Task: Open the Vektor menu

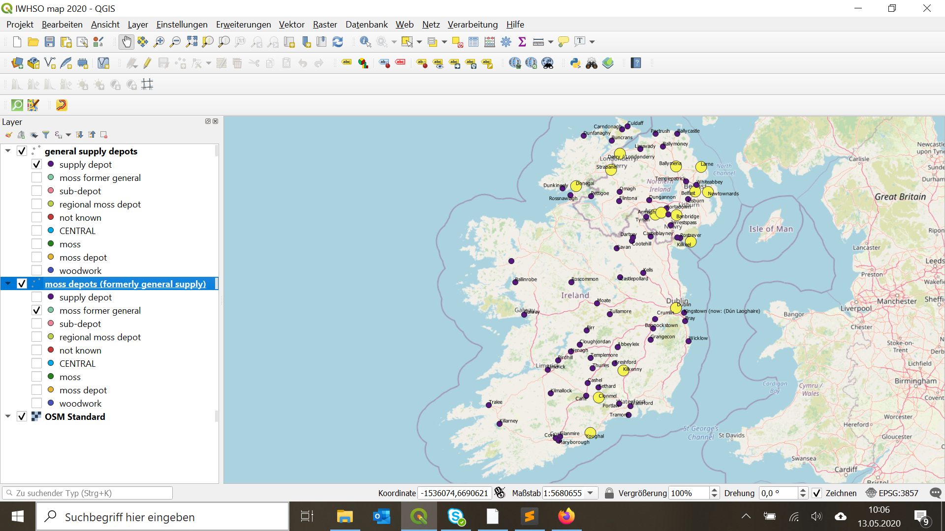Action: (x=291, y=24)
